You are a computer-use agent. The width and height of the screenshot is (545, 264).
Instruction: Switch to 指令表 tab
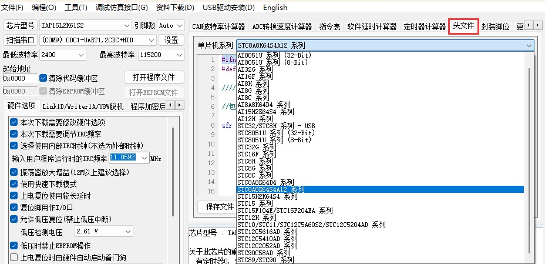tap(329, 26)
